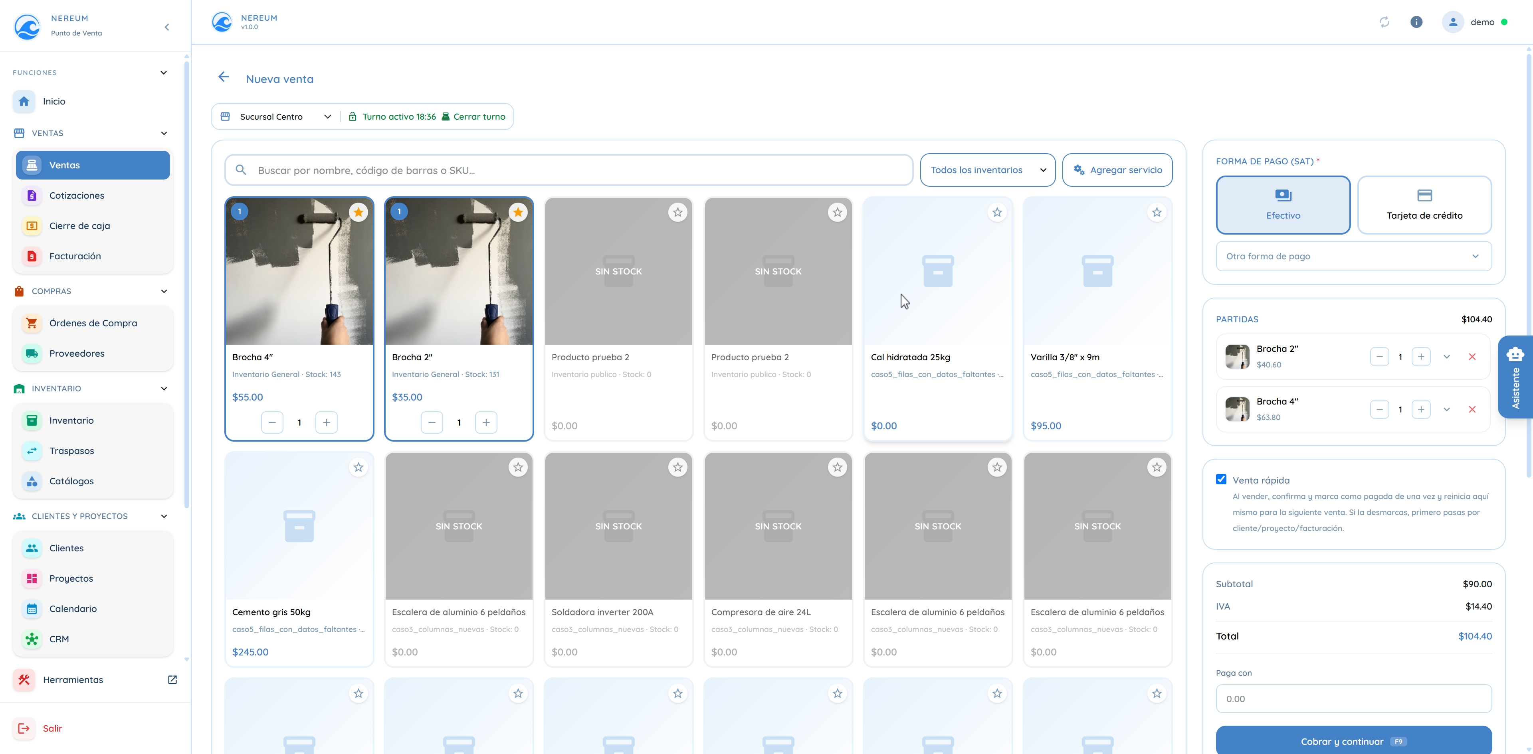Open Todos los inventarios dropdown
The image size is (1533, 754).
click(x=988, y=170)
